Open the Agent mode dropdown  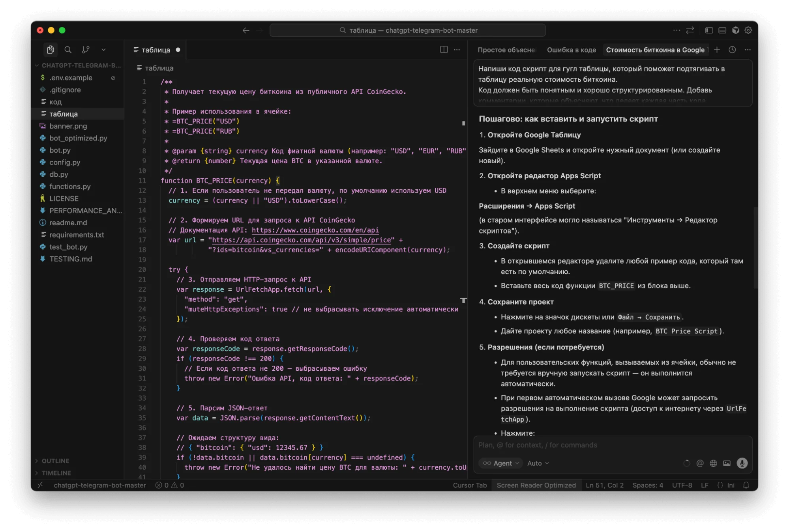click(501, 463)
